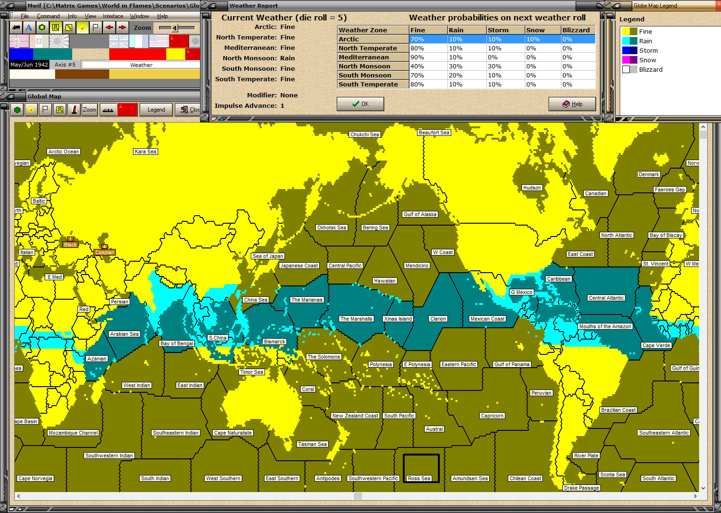Click the Snow color swatch in the Legend
Viewport: 721px width, 513px height.
tap(630, 60)
